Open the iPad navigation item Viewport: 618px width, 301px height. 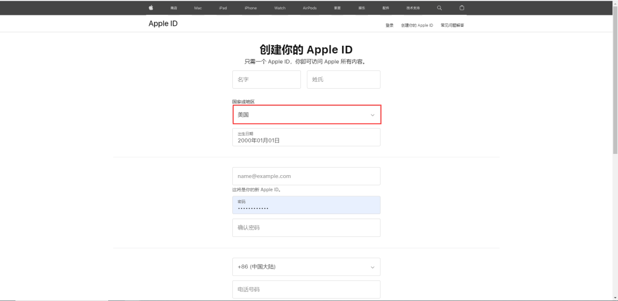pyautogui.click(x=223, y=8)
